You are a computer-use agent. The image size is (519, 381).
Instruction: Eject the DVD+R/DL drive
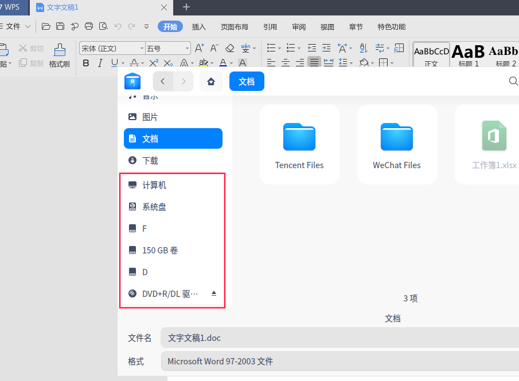[x=214, y=293]
